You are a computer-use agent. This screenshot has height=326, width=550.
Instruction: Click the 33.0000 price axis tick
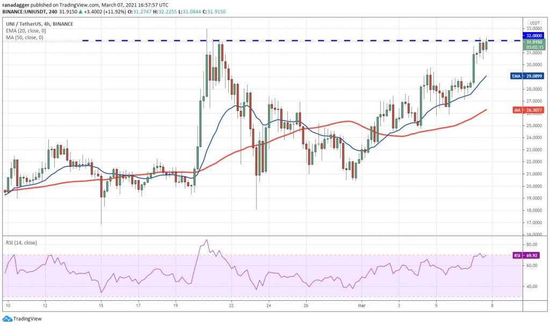point(533,28)
